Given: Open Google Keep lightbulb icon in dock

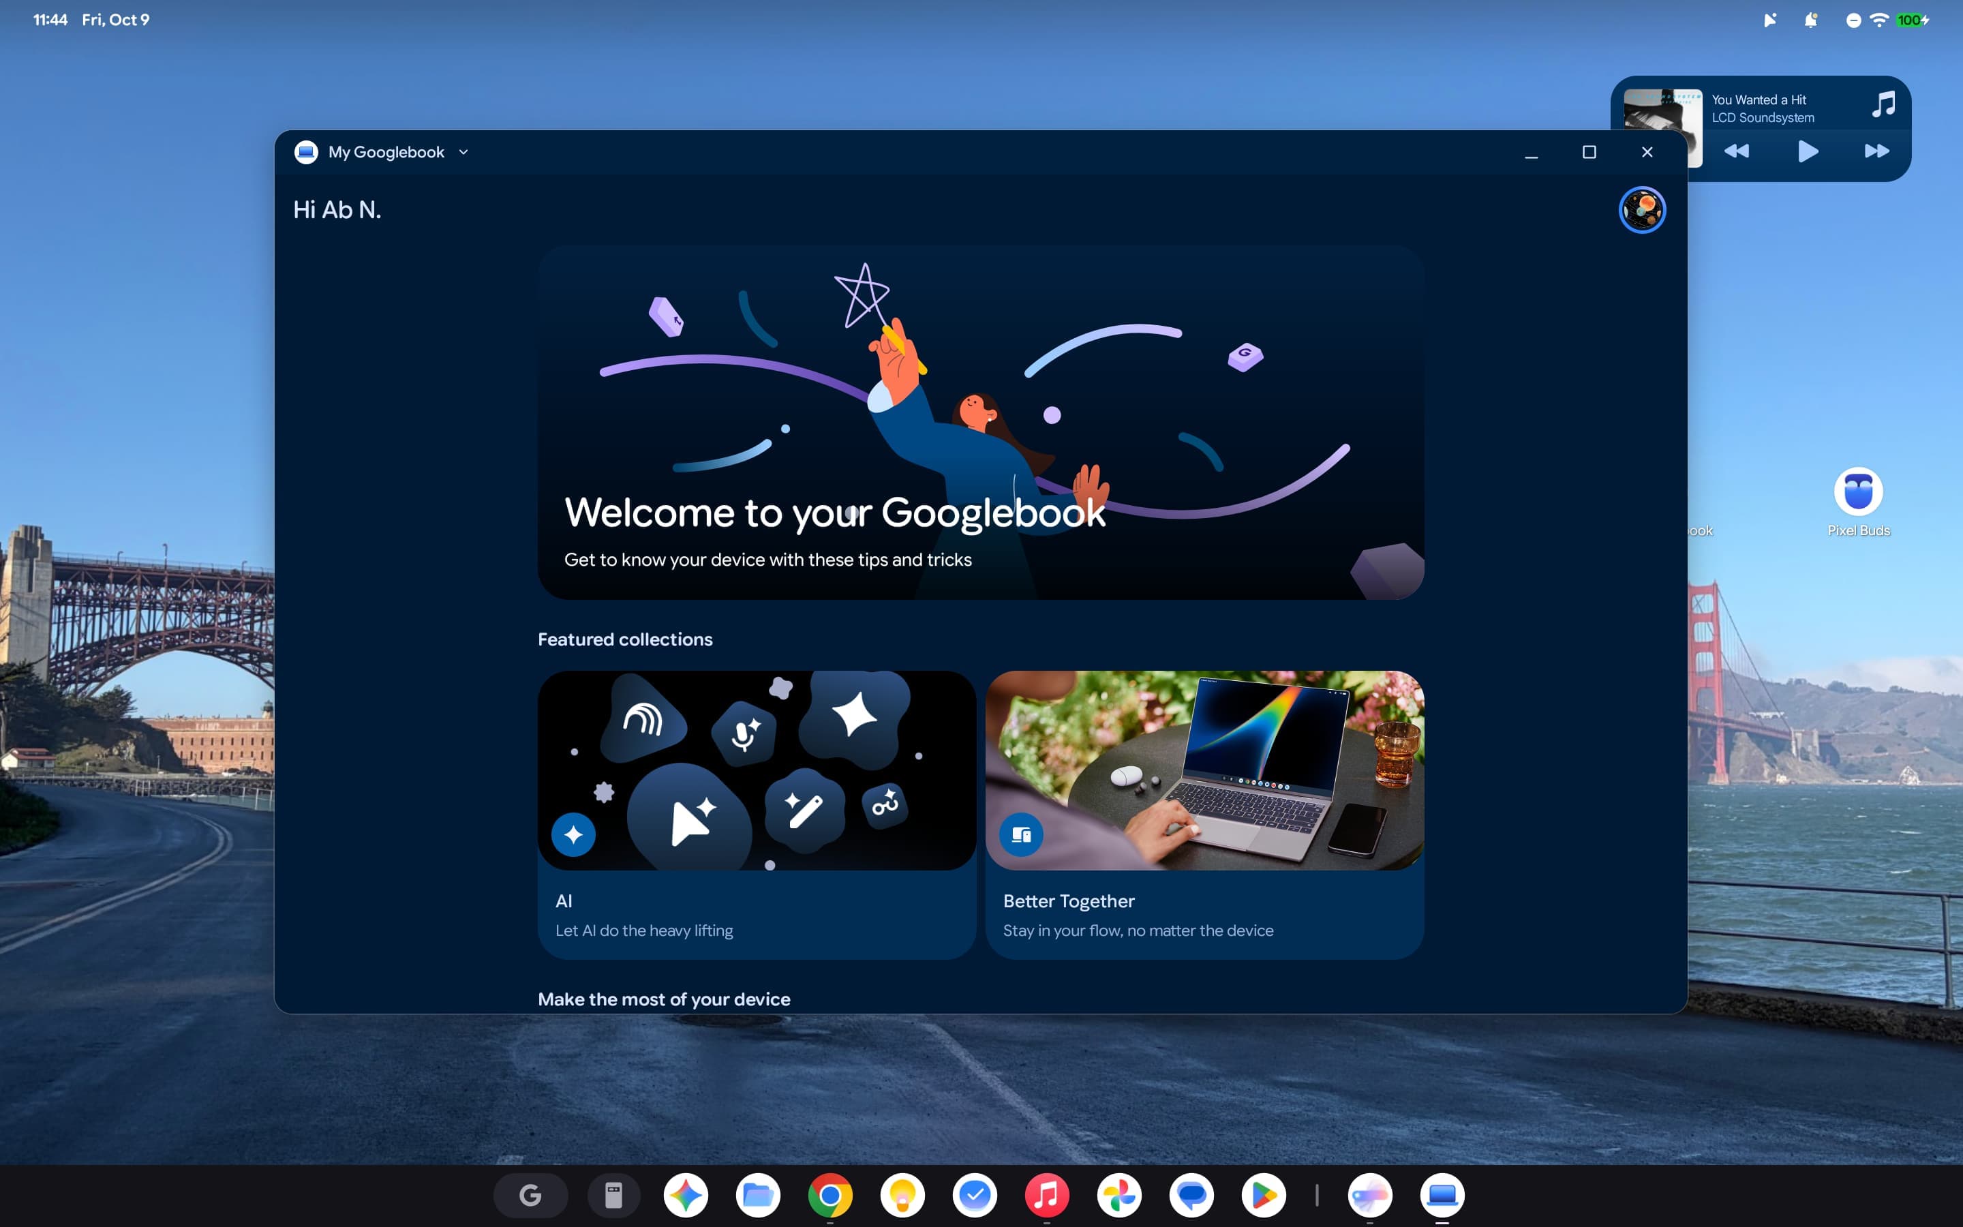Looking at the screenshot, I should tap(902, 1194).
